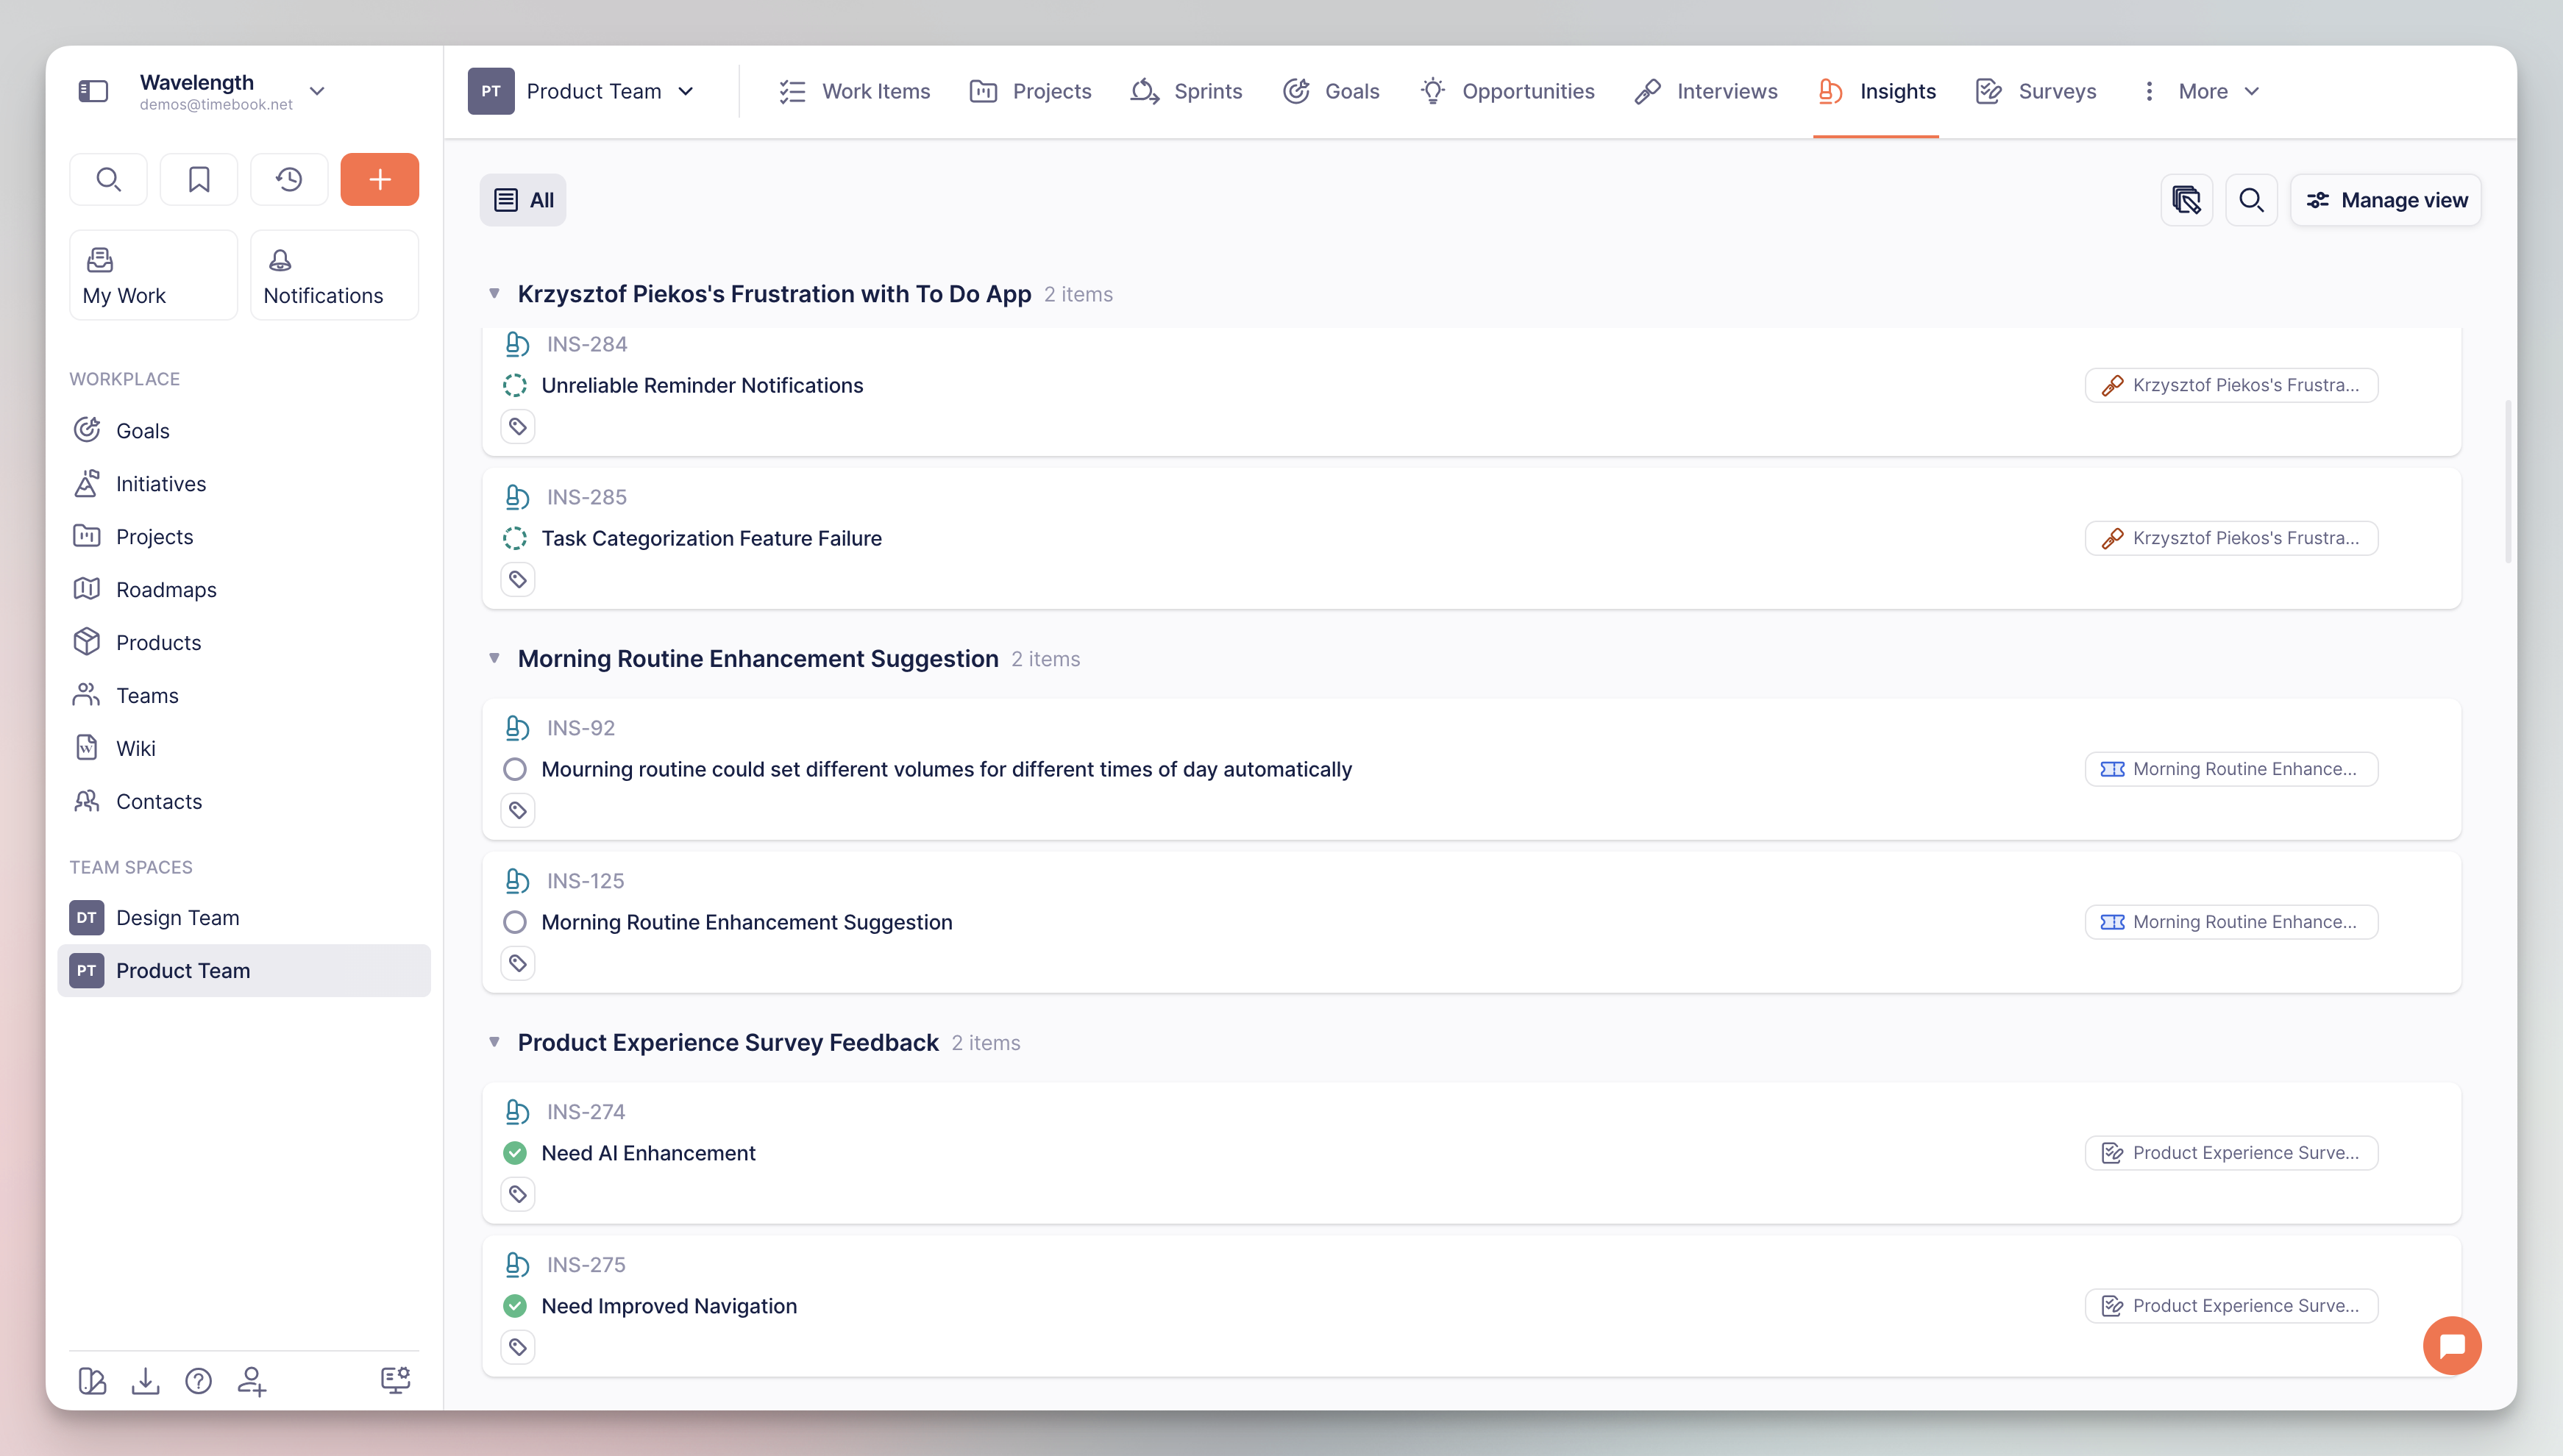Screen dimensions: 2563x1456
Task: Open Products
Action: (x=243, y=642)
